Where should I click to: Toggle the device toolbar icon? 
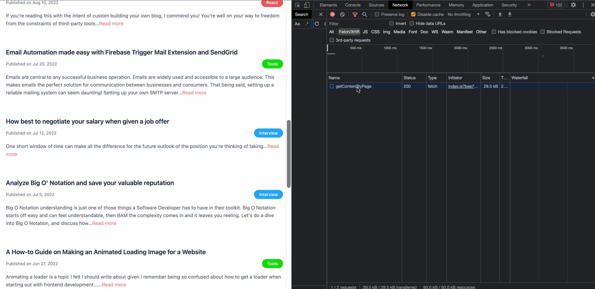(306, 5)
